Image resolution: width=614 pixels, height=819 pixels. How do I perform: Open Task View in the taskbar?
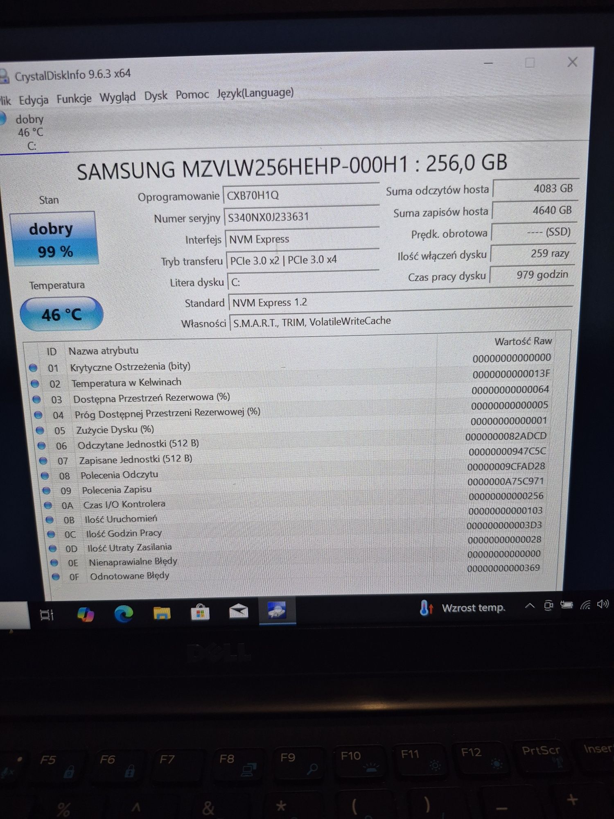click(x=47, y=615)
